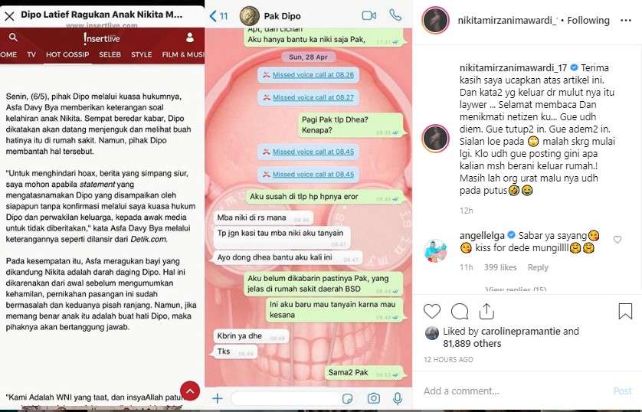This screenshot has height=412, width=642.
Task: Reply to angellelga's comment
Action: 538,267
